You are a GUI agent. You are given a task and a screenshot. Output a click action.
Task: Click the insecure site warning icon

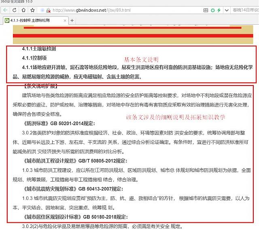click(x=48, y=10)
